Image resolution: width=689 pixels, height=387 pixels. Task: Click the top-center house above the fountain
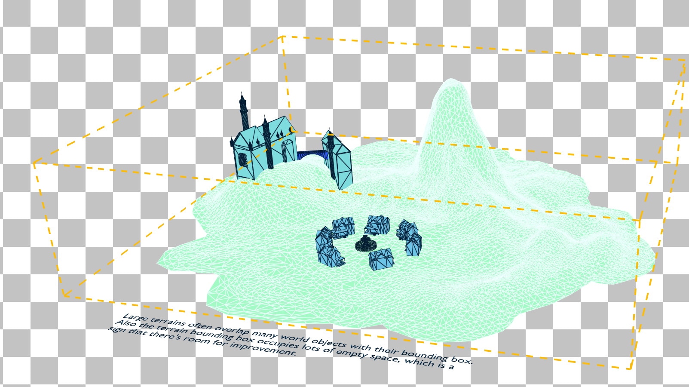(376, 224)
